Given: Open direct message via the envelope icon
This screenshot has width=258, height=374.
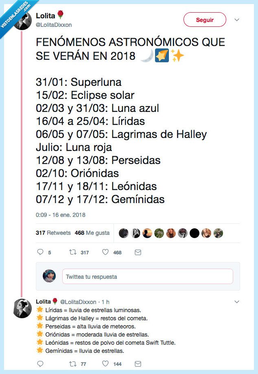Looking at the screenshot, I should coord(137,252).
